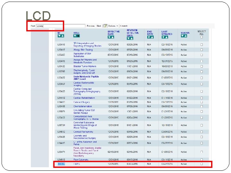The height and width of the screenshot is (173, 231).
Task: Check the HbA1c row checkbox
Action: (x=201, y=164)
